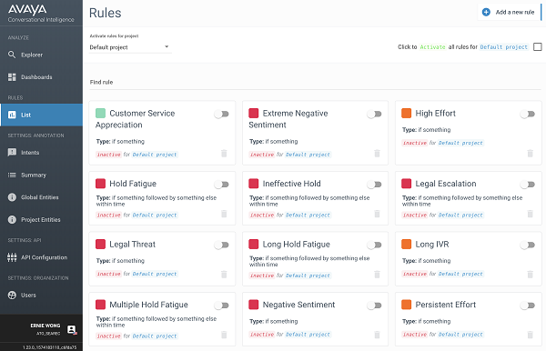Click the Avaya Conversational Intelligence logo
The image size is (546, 351).
tap(41, 14)
